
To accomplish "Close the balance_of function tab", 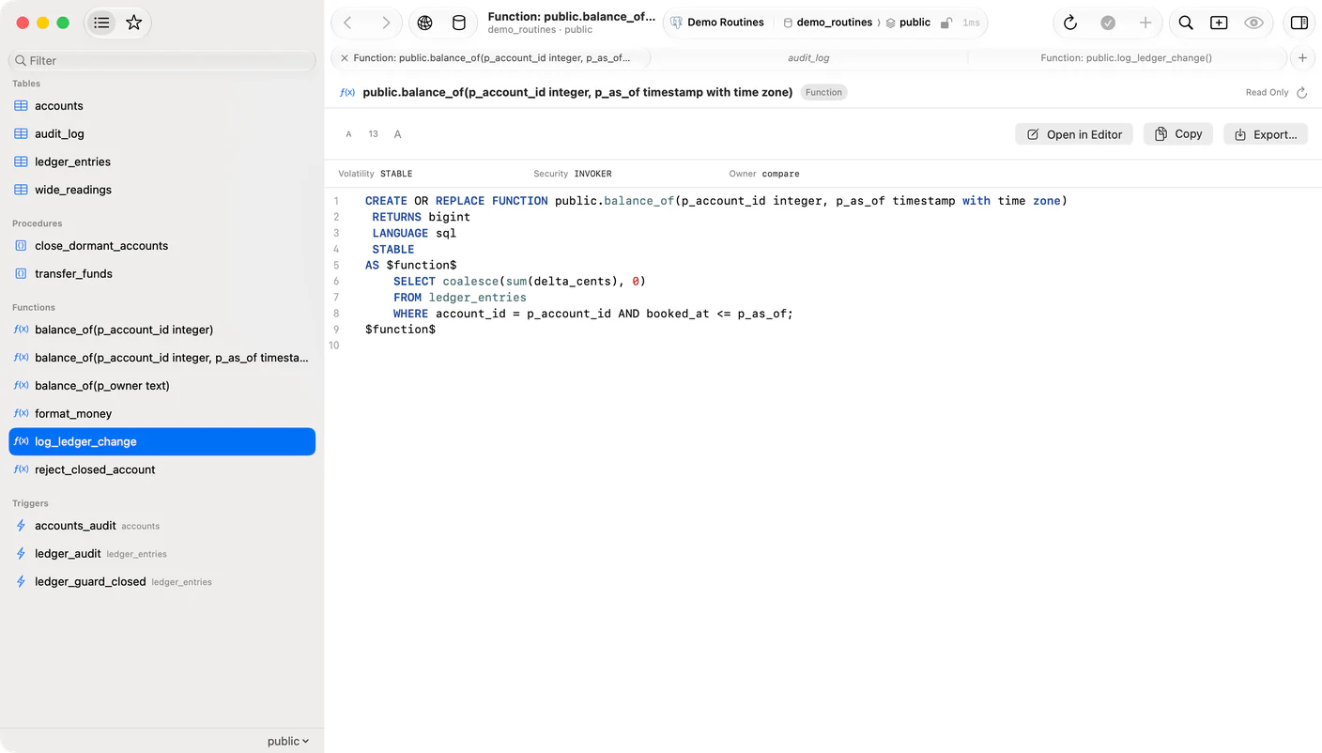I will 345,58.
